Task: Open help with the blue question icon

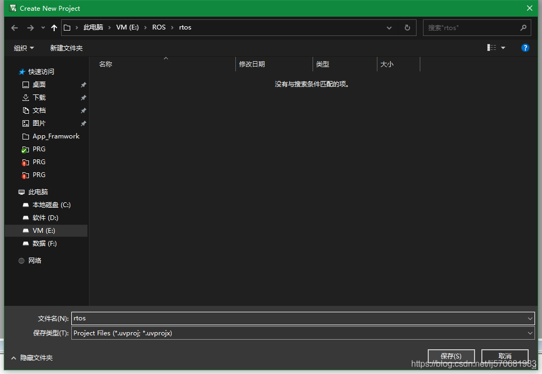Action: pyautogui.click(x=525, y=48)
